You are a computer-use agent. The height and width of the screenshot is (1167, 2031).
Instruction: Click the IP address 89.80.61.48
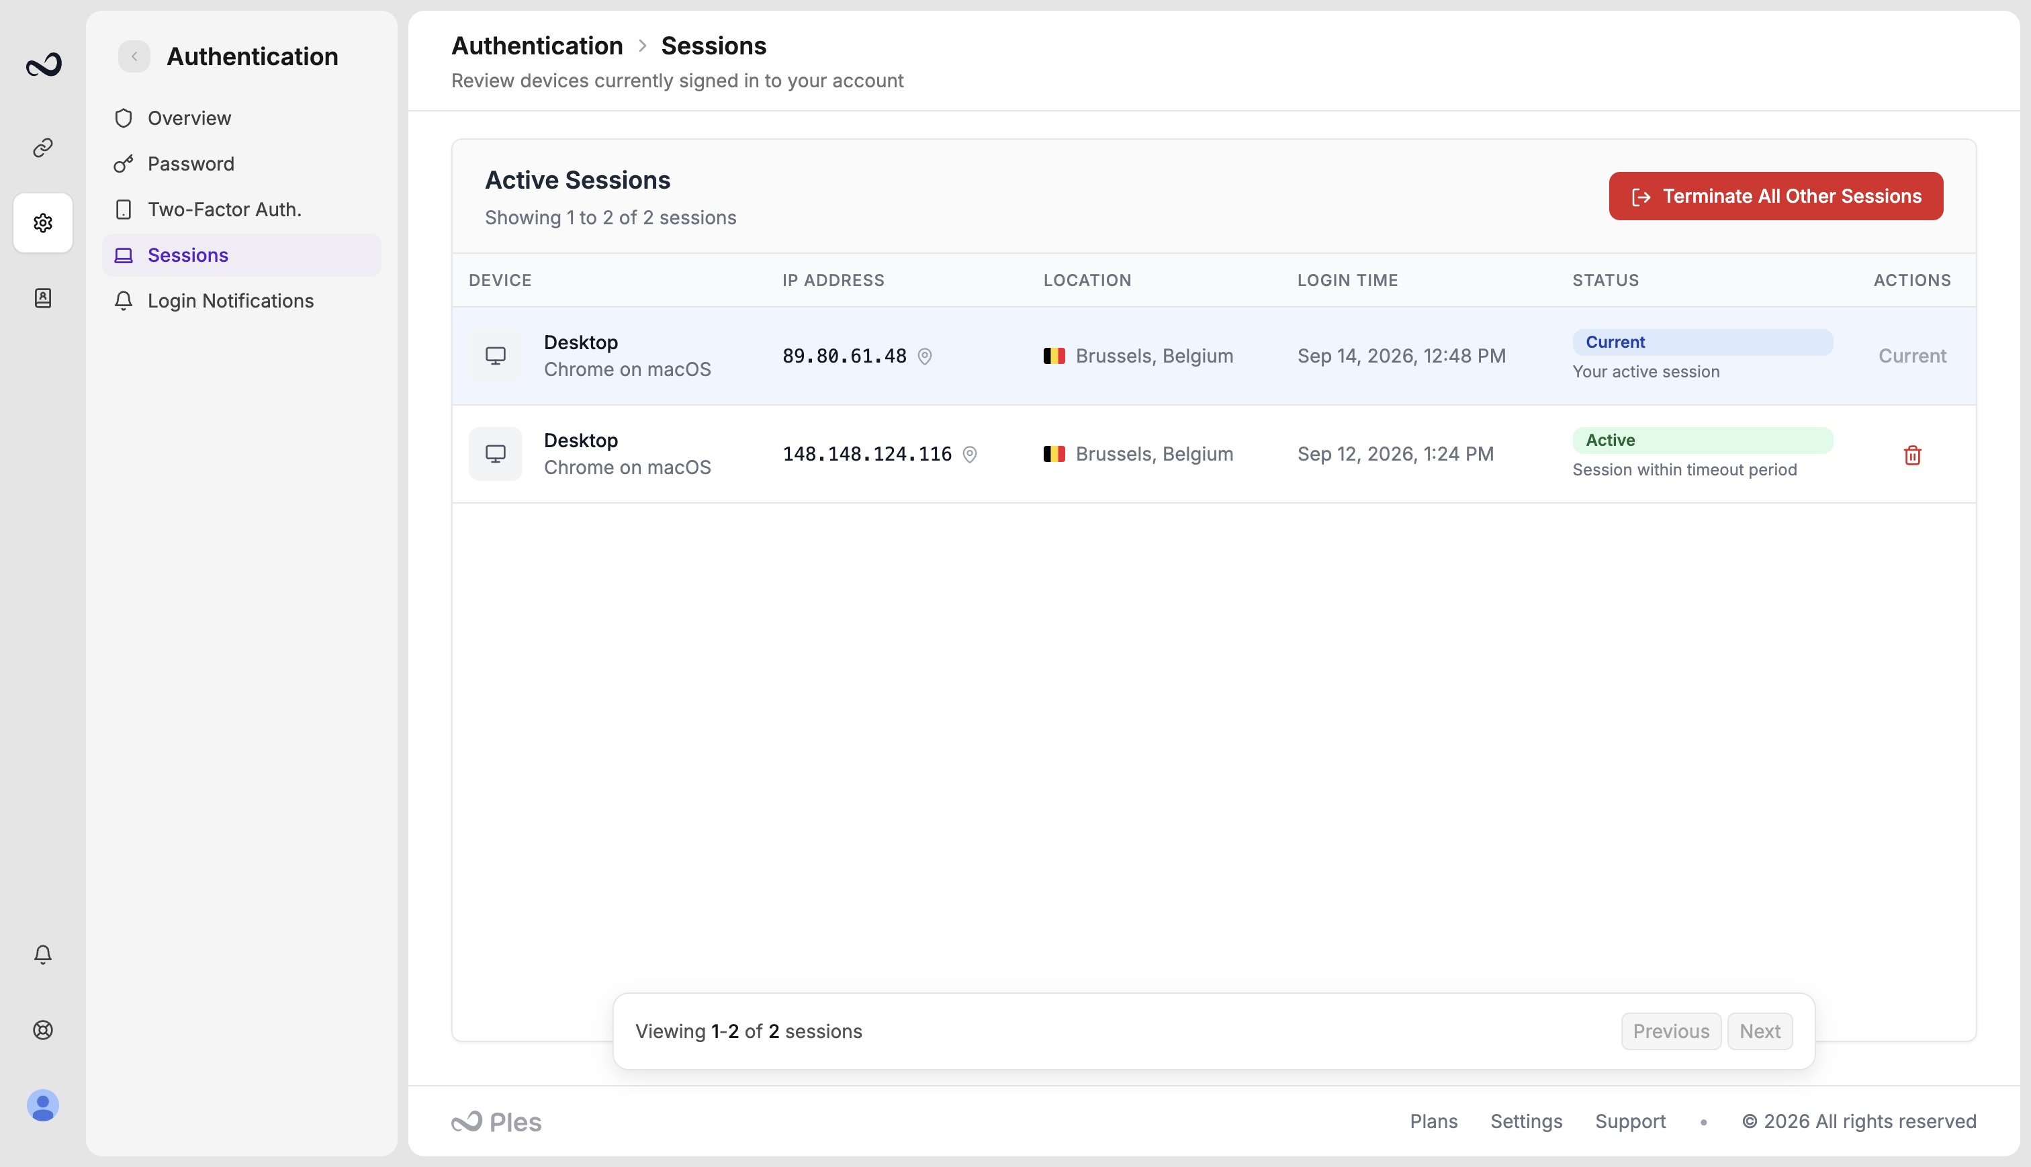pos(844,356)
